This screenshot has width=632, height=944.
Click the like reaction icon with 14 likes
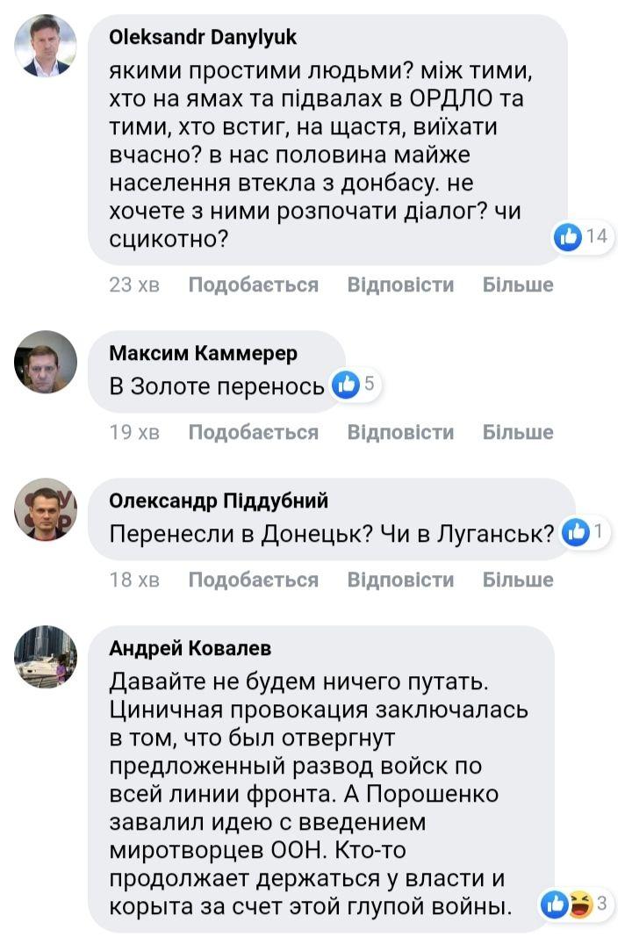coord(569,235)
